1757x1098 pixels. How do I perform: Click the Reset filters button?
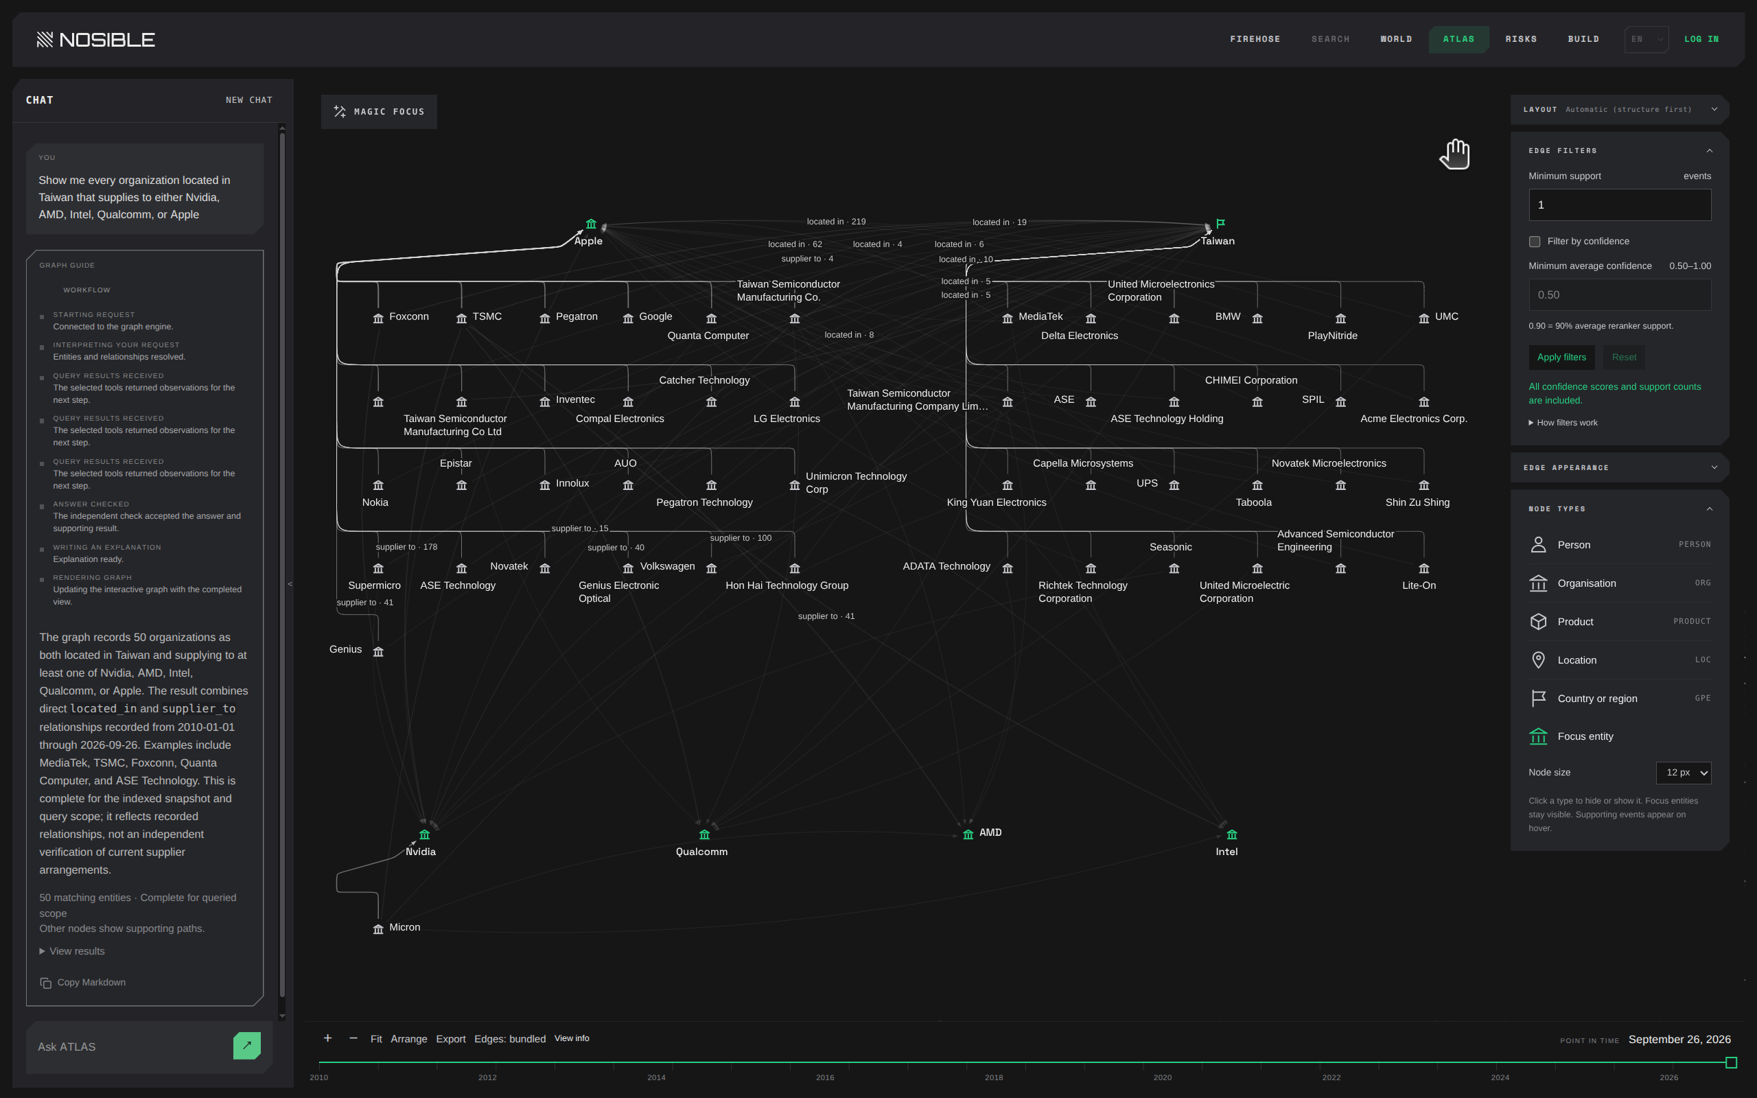[x=1623, y=358]
